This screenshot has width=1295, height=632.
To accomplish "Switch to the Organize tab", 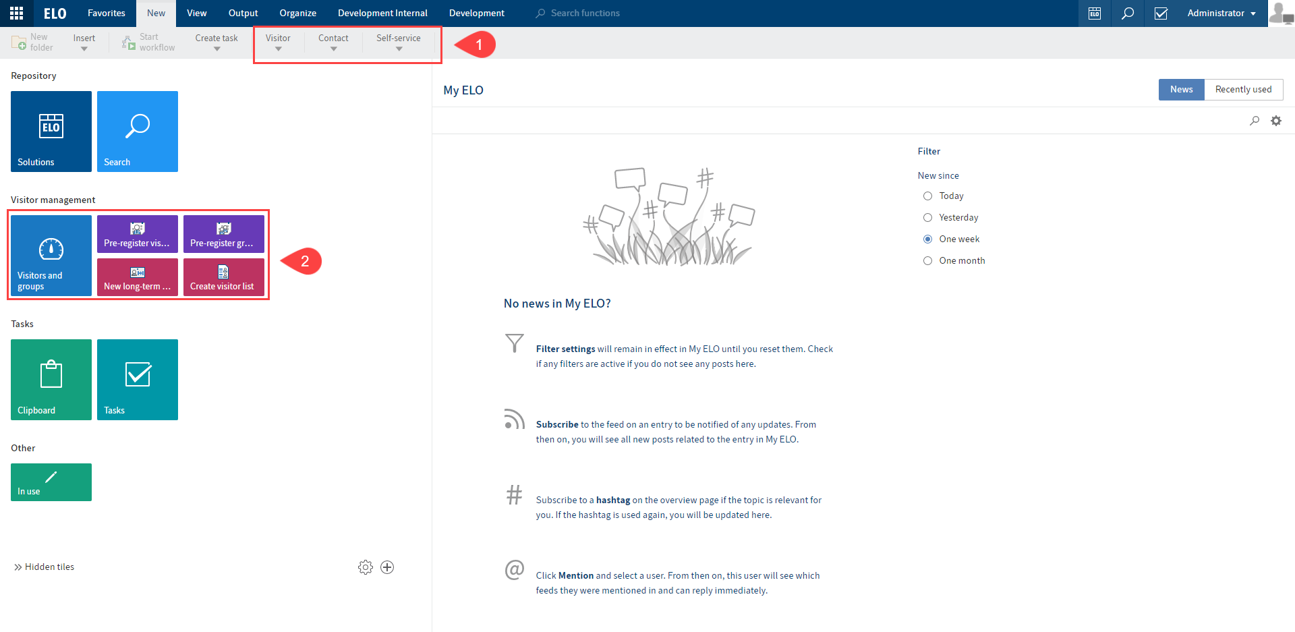I will tap(298, 13).
